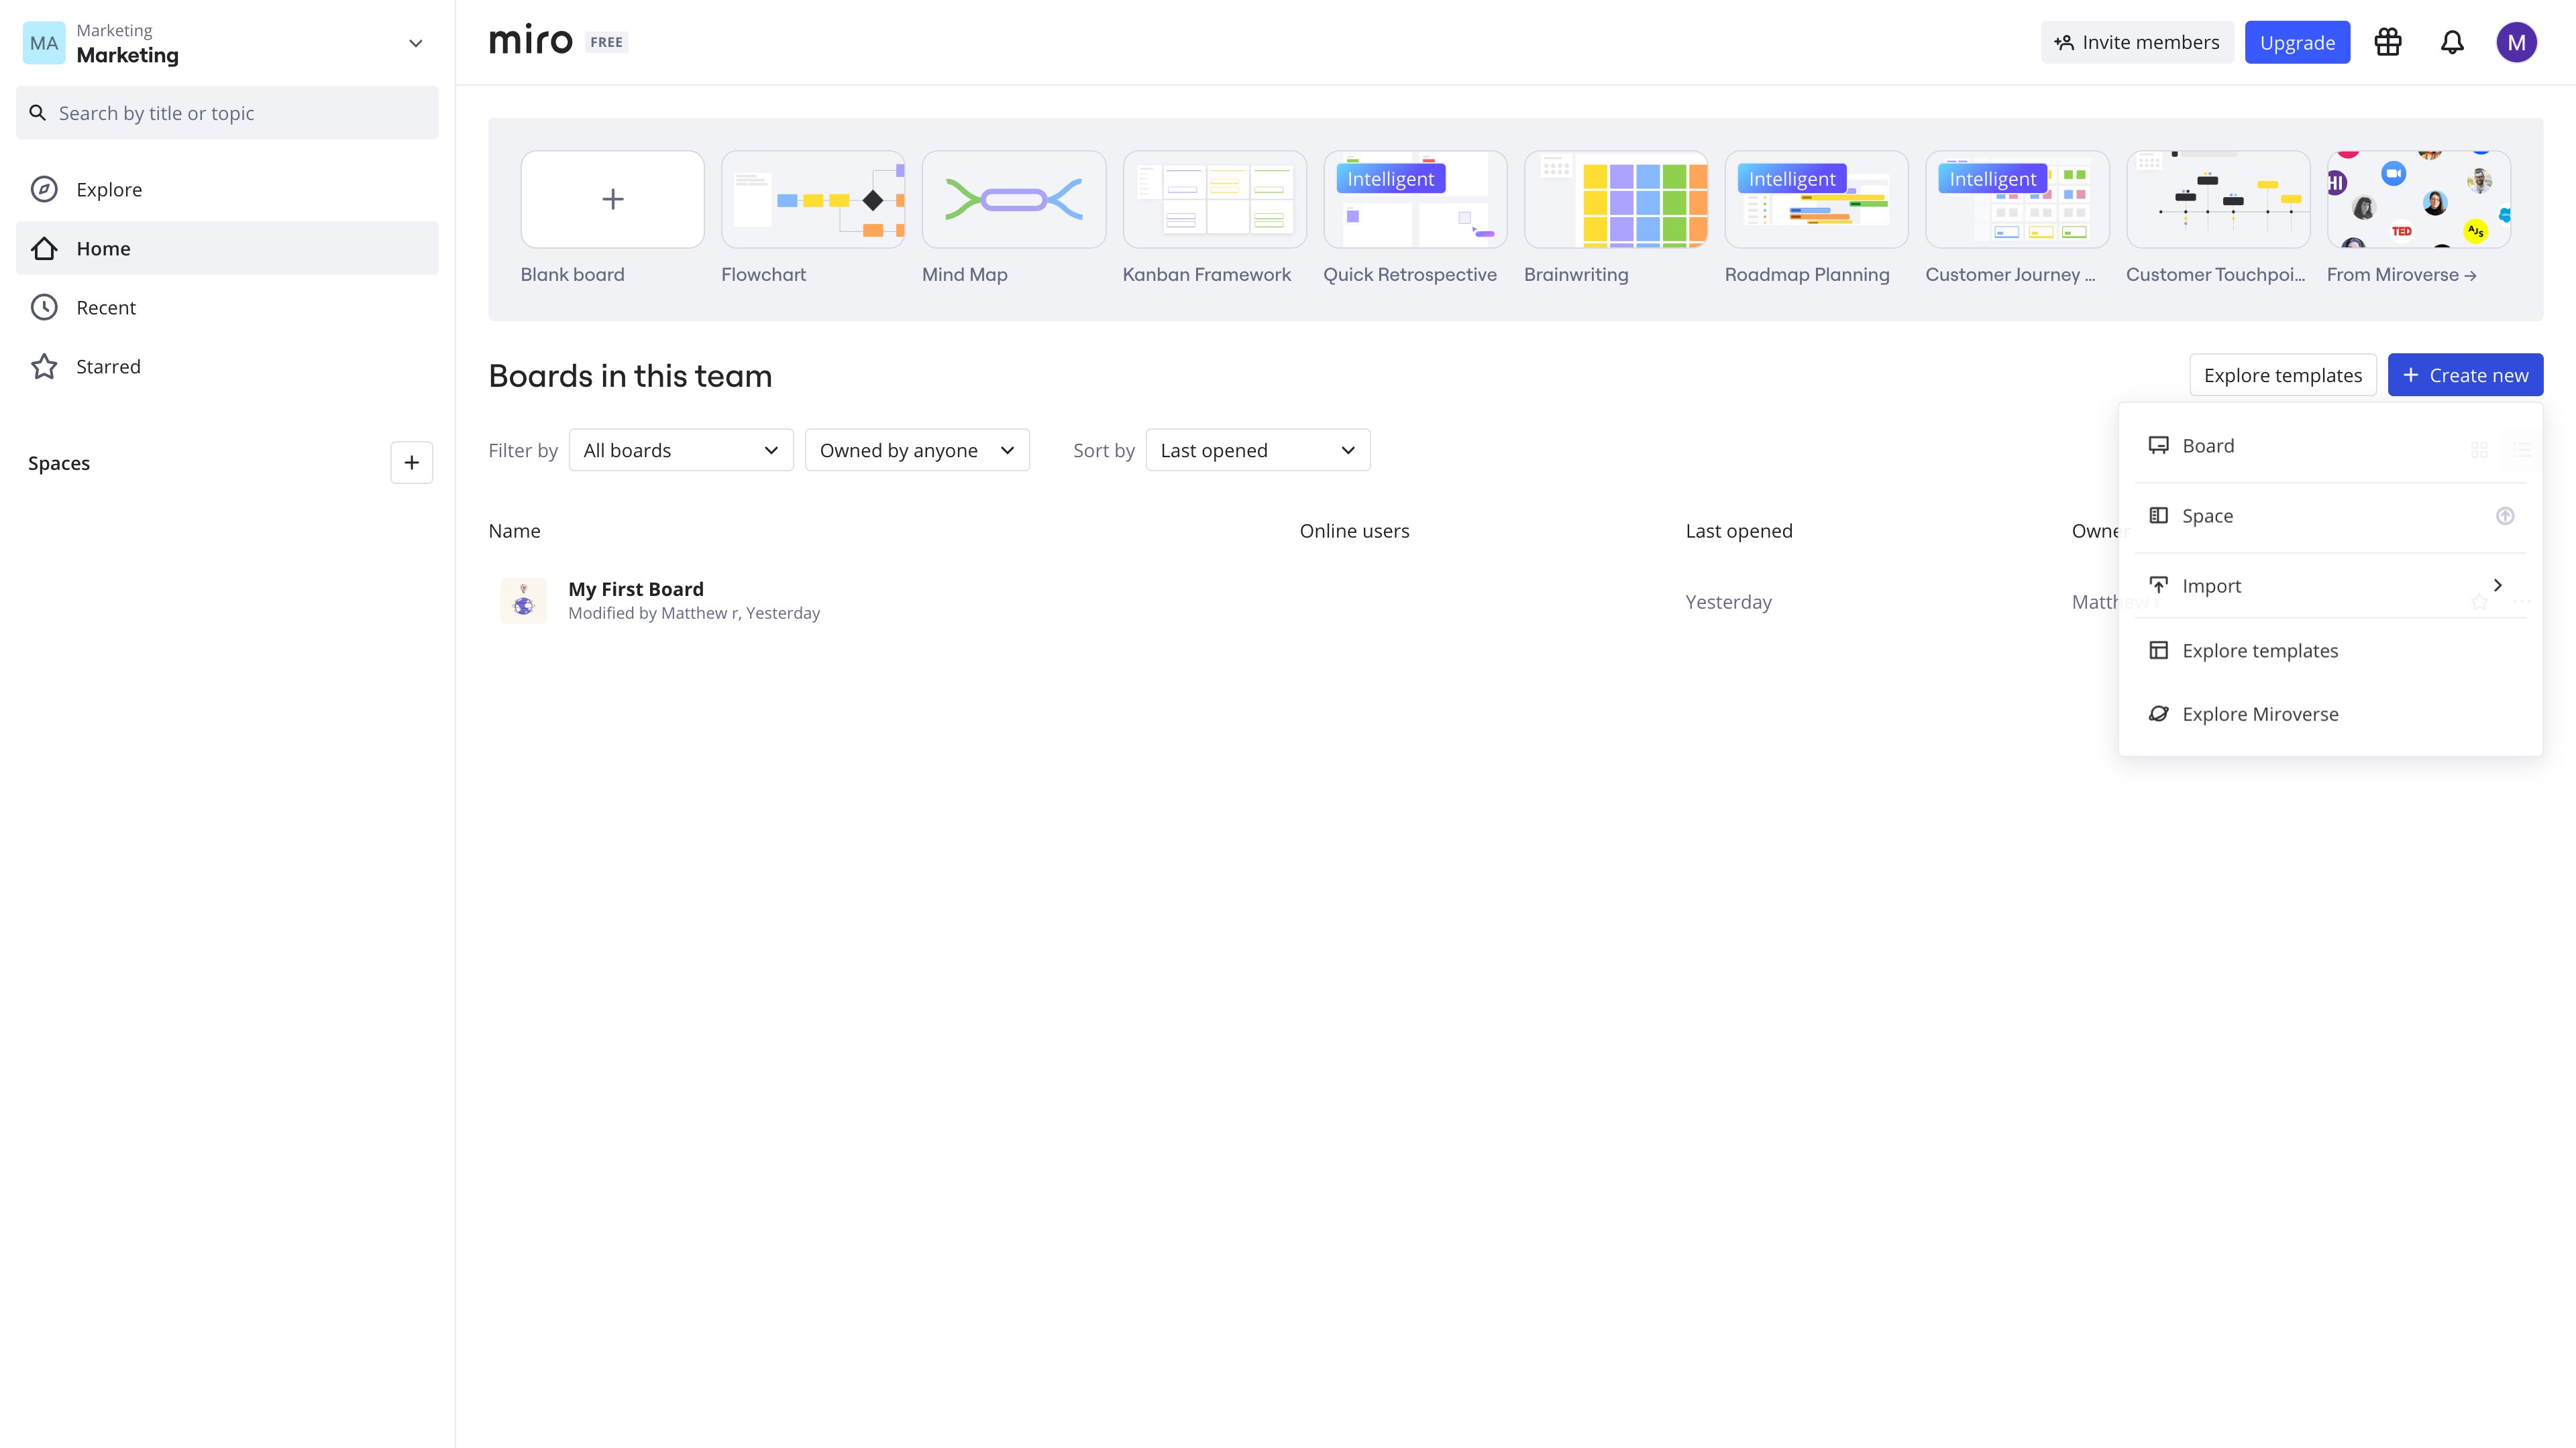The image size is (2576, 1448).
Task: Select the Quick Retrospective template
Action: tap(1415, 199)
